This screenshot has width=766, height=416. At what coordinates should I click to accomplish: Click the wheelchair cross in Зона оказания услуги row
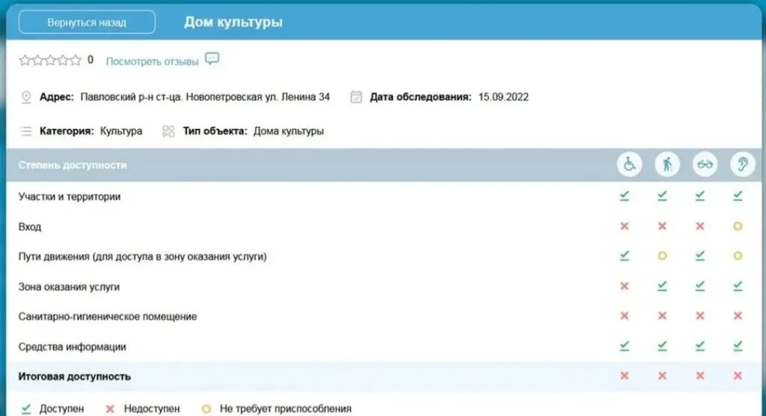tap(625, 286)
